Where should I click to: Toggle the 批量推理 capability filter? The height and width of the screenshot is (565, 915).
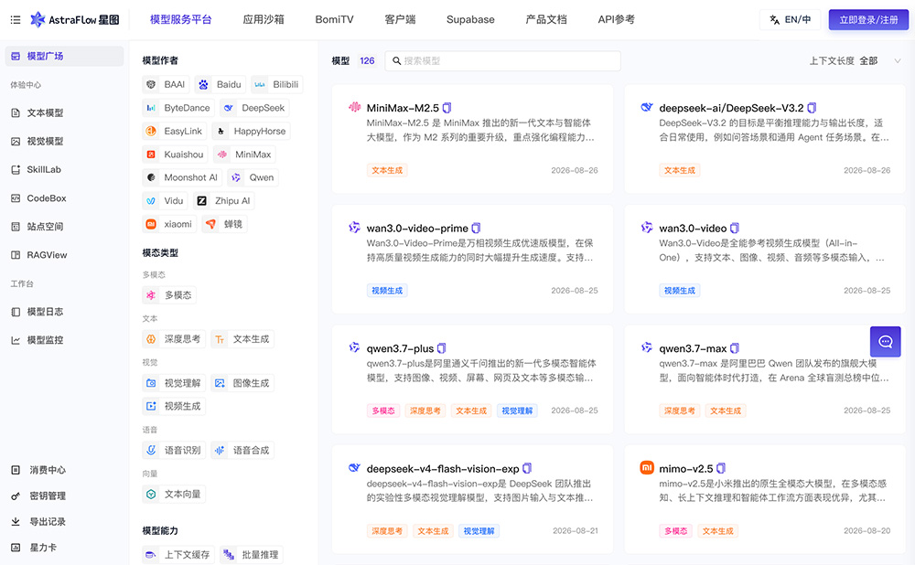pyautogui.click(x=252, y=555)
